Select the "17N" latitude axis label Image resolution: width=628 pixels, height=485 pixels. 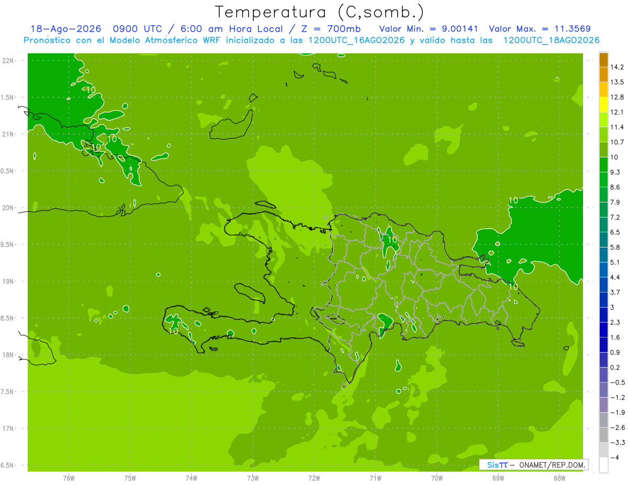coord(8,428)
